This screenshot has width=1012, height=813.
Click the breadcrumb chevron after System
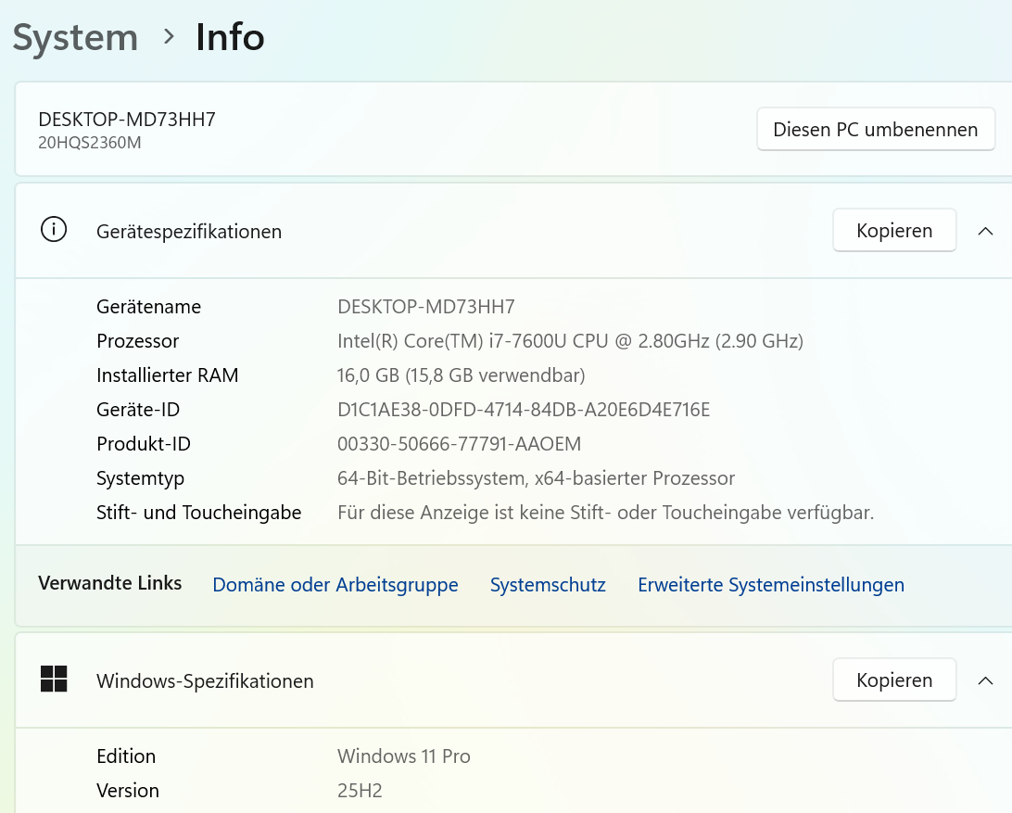pyautogui.click(x=169, y=37)
